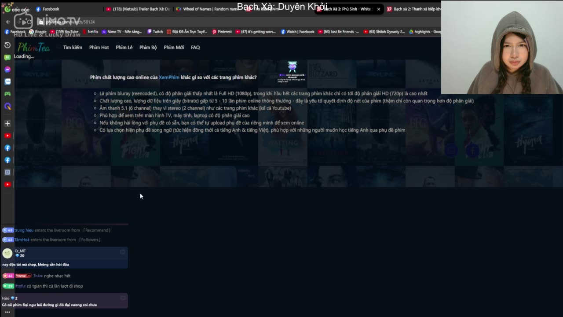Image resolution: width=563 pixels, height=317 pixels.
Task: Open the Đặt Đồ Ăn Trực Tuyế bookmark
Action: (187, 32)
